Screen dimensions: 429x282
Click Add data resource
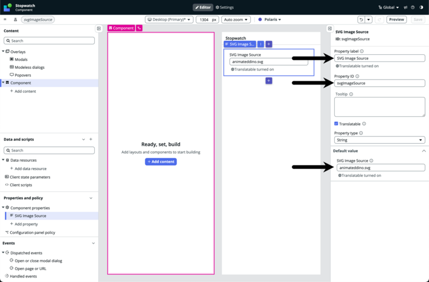coord(28,168)
